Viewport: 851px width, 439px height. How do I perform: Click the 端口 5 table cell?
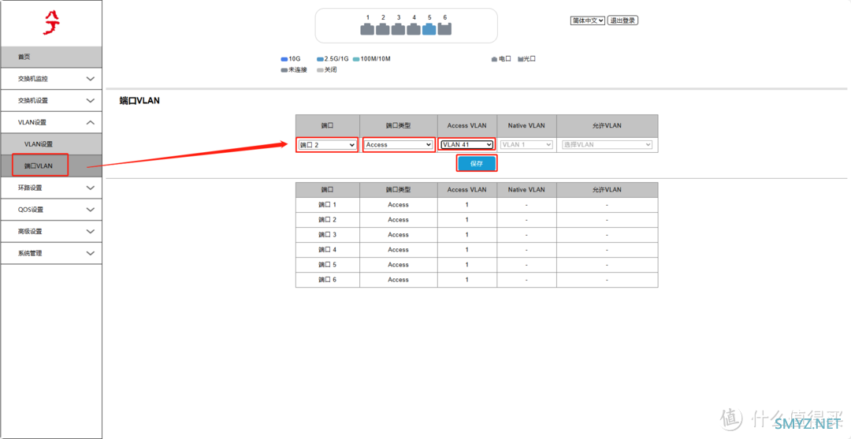(x=327, y=265)
